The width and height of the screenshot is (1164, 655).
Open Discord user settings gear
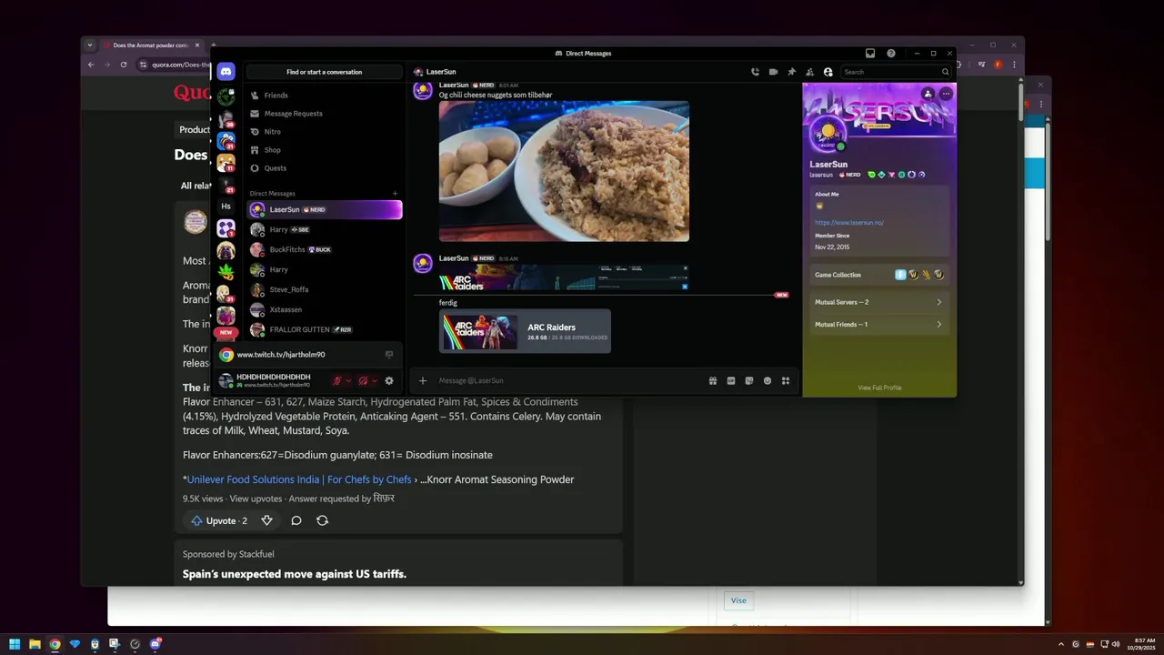(389, 380)
